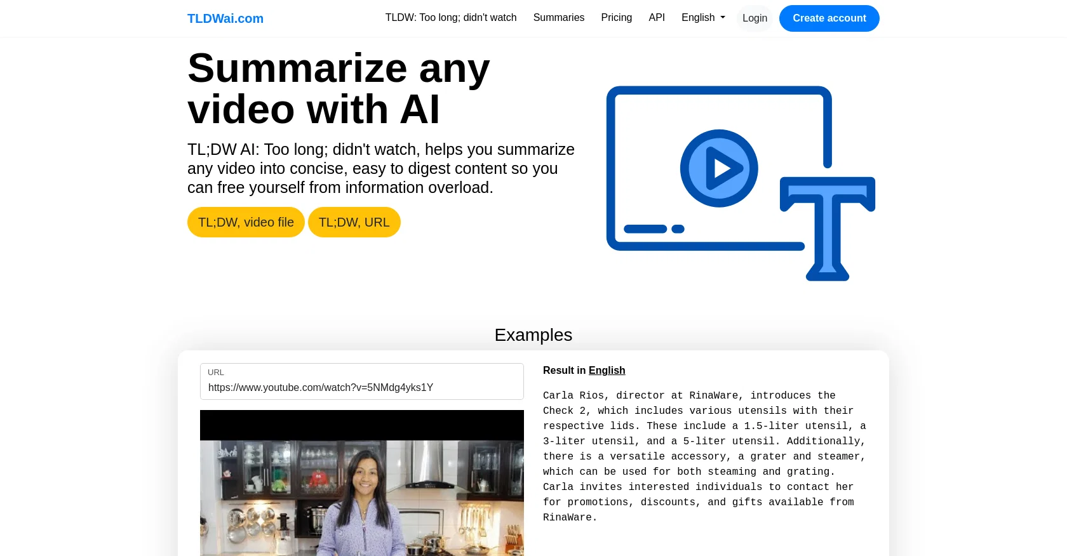The height and width of the screenshot is (556, 1067).
Task: Click the blue play button icon
Action: (719, 168)
